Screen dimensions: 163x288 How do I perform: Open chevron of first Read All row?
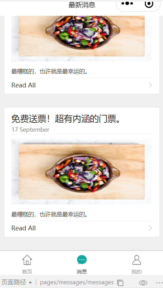[150, 85]
